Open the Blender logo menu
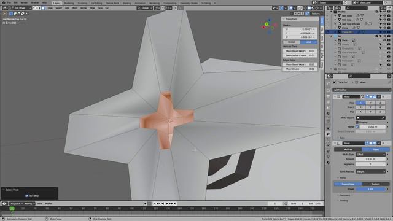The width and height of the screenshot is (393, 221). pos(4,2)
